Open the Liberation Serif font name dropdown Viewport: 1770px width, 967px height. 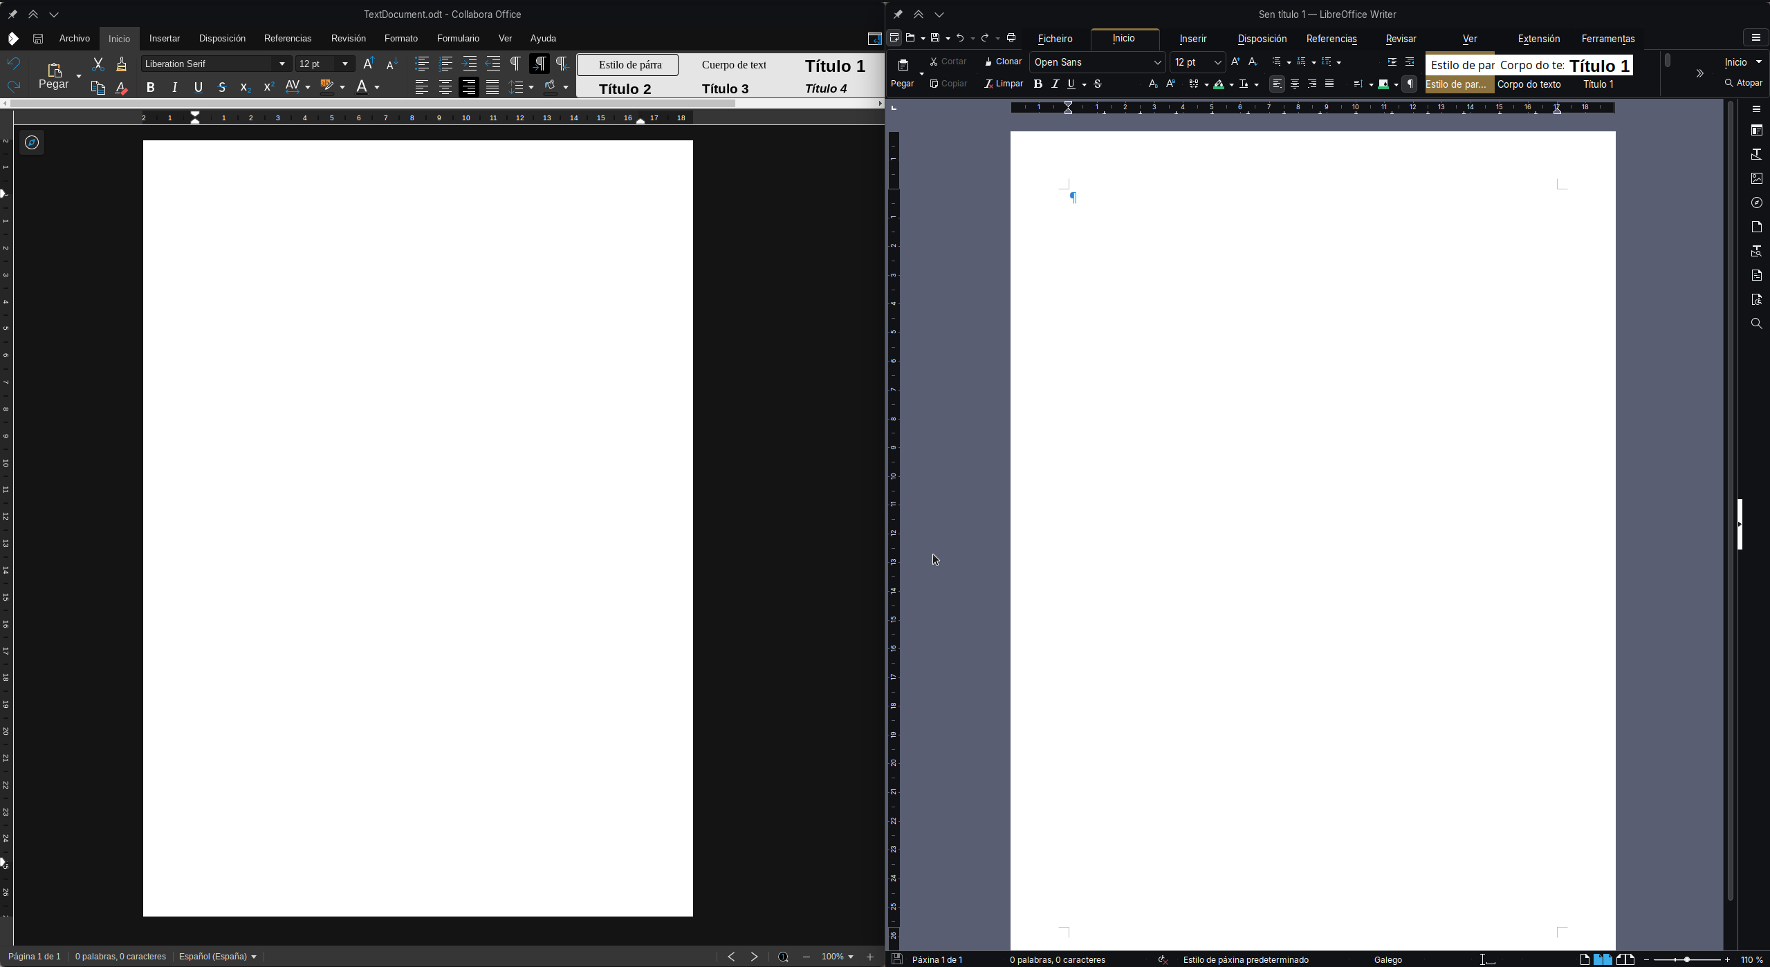point(282,64)
